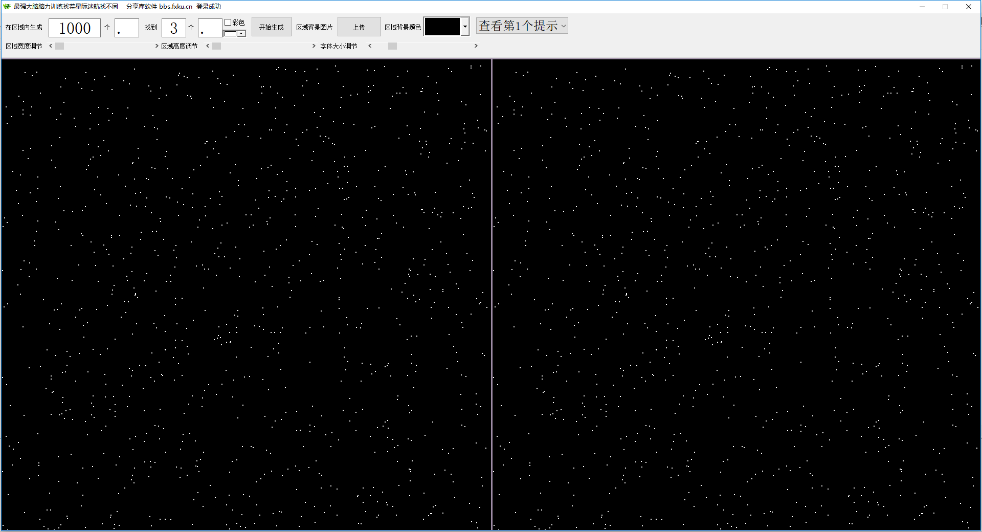This screenshot has width=982, height=532.
Task: Click the 开始生成 button
Action: point(271,27)
